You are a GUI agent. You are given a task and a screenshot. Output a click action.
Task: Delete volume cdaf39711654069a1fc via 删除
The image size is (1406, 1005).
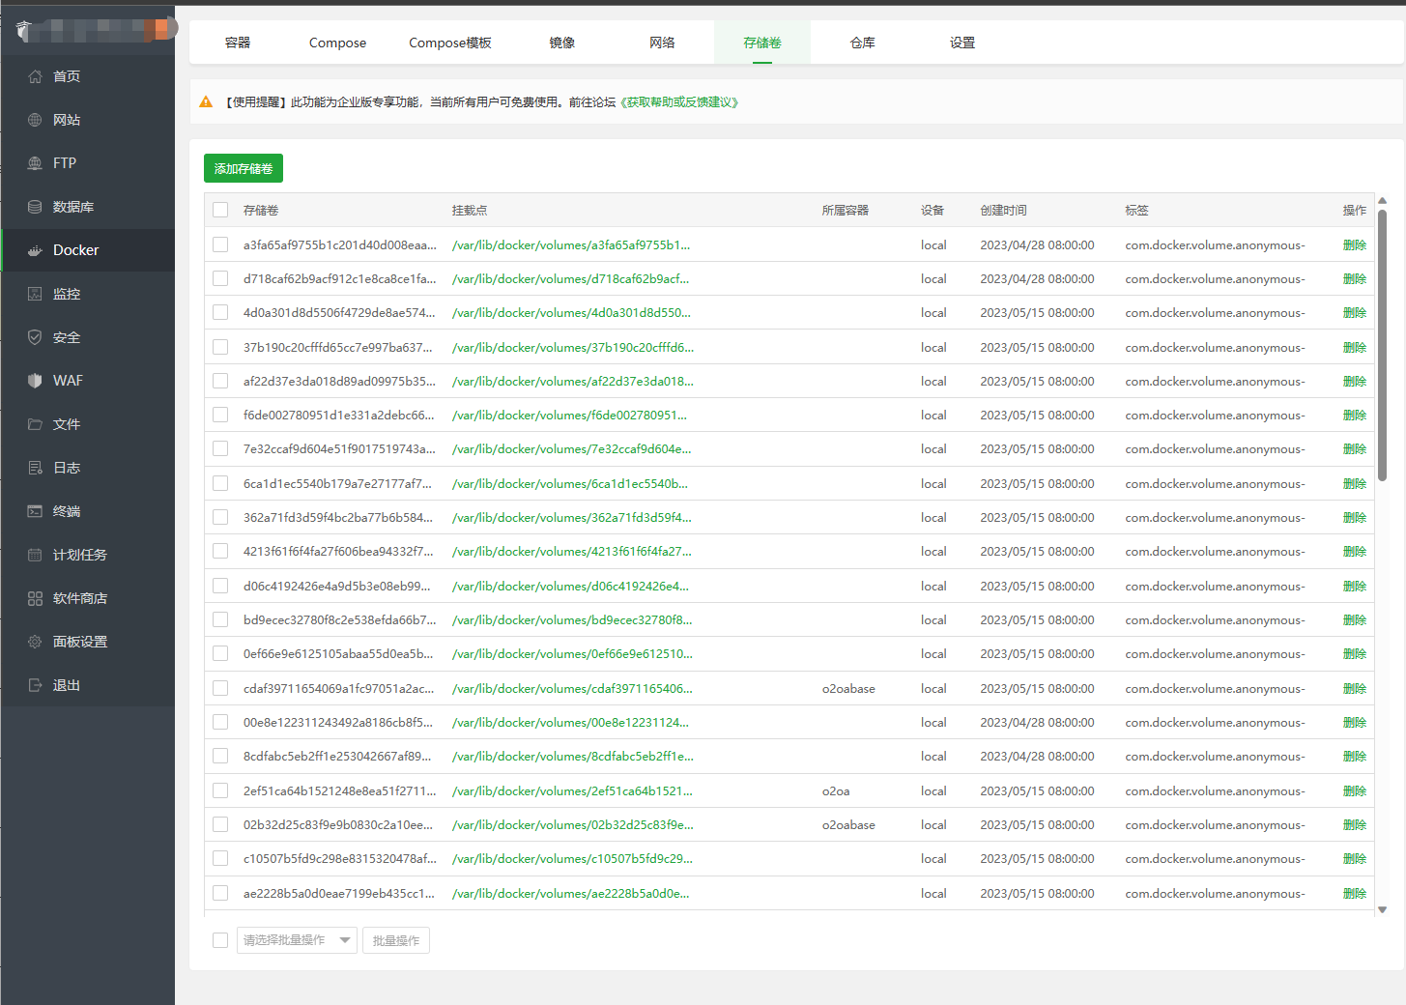point(1355,688)
